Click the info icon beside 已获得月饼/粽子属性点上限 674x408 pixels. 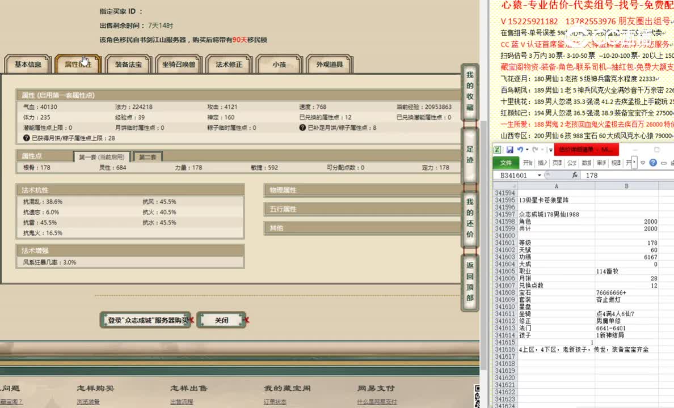[26, 138]
